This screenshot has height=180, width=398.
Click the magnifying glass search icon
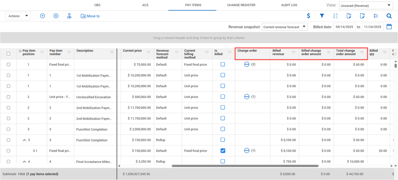(389, 16)
